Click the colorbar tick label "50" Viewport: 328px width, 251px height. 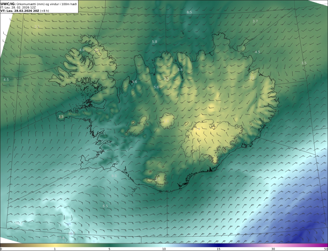click(326, 249)
